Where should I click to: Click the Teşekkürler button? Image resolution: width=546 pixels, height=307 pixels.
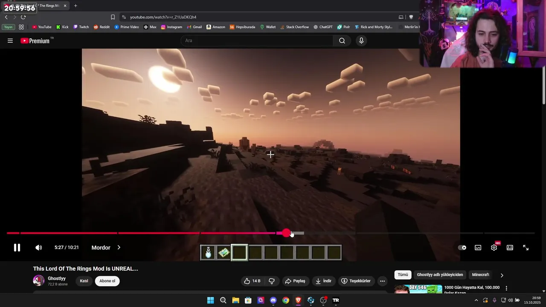[x=356, y=281]
